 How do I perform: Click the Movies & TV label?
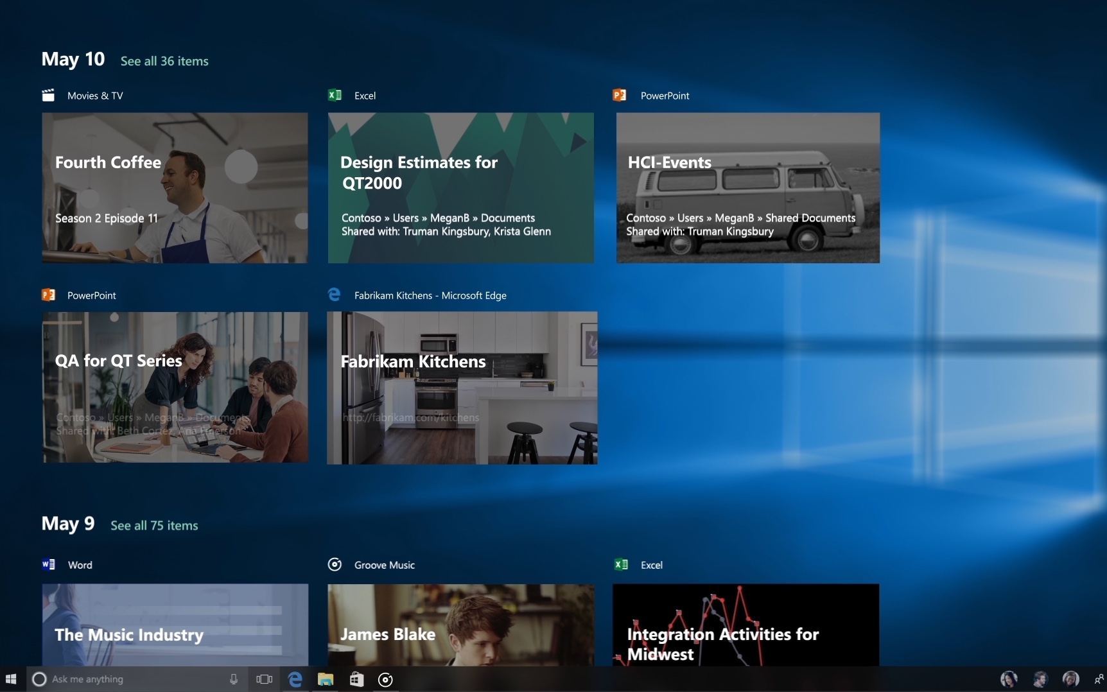95,96
